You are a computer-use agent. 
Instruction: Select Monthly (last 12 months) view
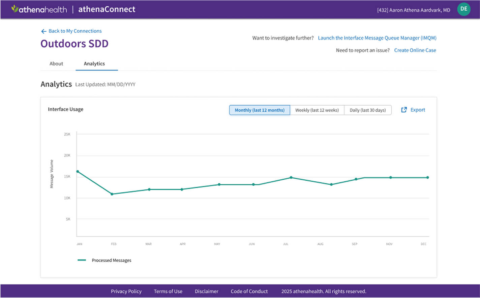(x=260, y=110)
